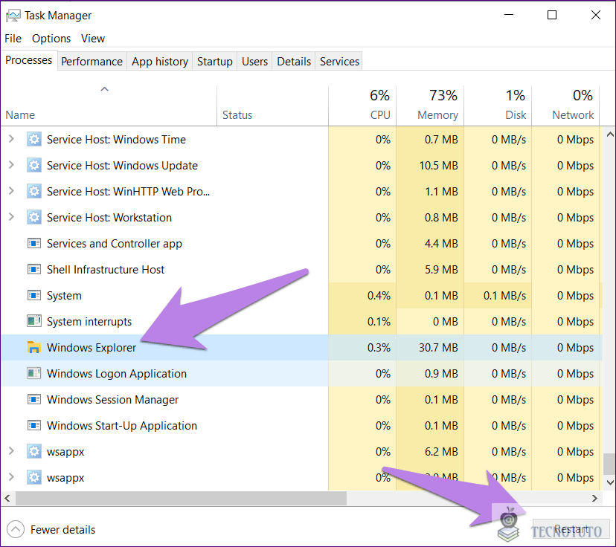This screenshot has width=616, height=547.
Task: Select the Shell Infrastructure Host name
Action: pyautogui.click(x=106, y=270)
